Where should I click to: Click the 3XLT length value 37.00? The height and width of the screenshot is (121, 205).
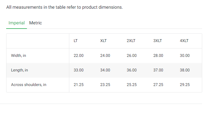(x=158, y=70)
